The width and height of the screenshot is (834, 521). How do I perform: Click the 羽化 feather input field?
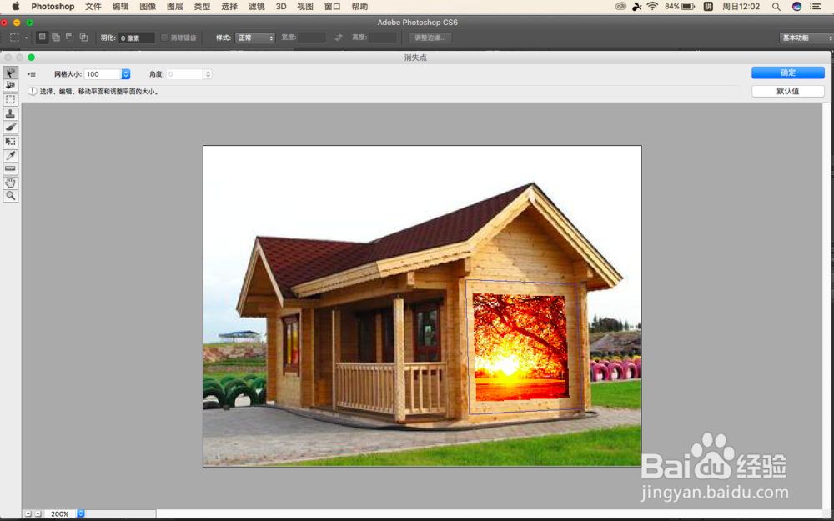tap(136, 38)
